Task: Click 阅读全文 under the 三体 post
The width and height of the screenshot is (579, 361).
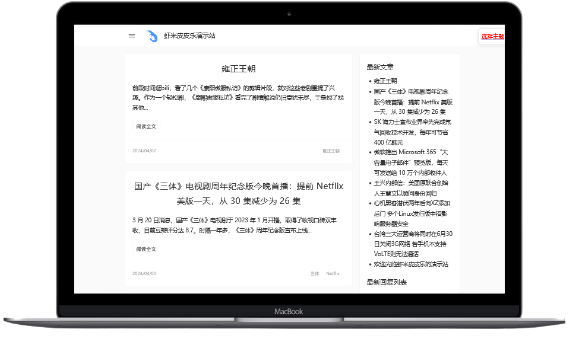Action: [145, 248]
